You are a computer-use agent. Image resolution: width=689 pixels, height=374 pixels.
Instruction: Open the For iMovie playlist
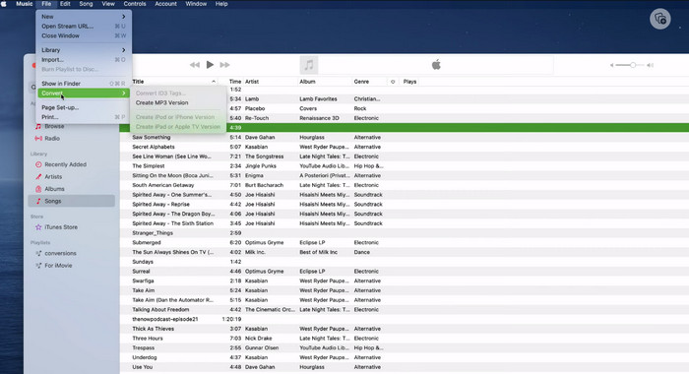click(58, 266)
